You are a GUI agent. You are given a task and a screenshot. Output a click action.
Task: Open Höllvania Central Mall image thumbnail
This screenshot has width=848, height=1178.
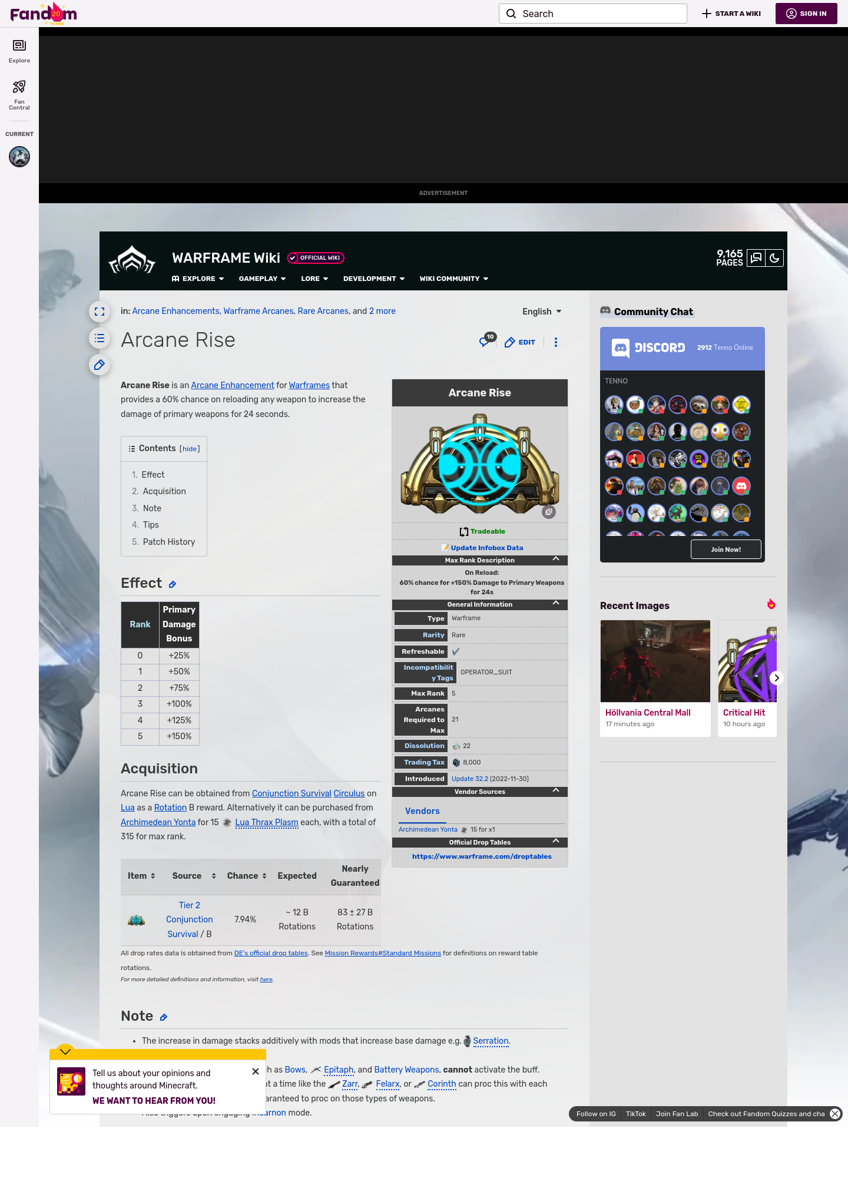[655, 661]
